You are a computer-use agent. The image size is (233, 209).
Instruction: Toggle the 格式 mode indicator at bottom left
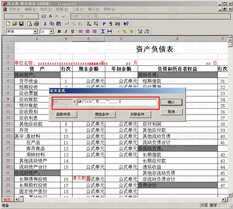tap(7, 200)
